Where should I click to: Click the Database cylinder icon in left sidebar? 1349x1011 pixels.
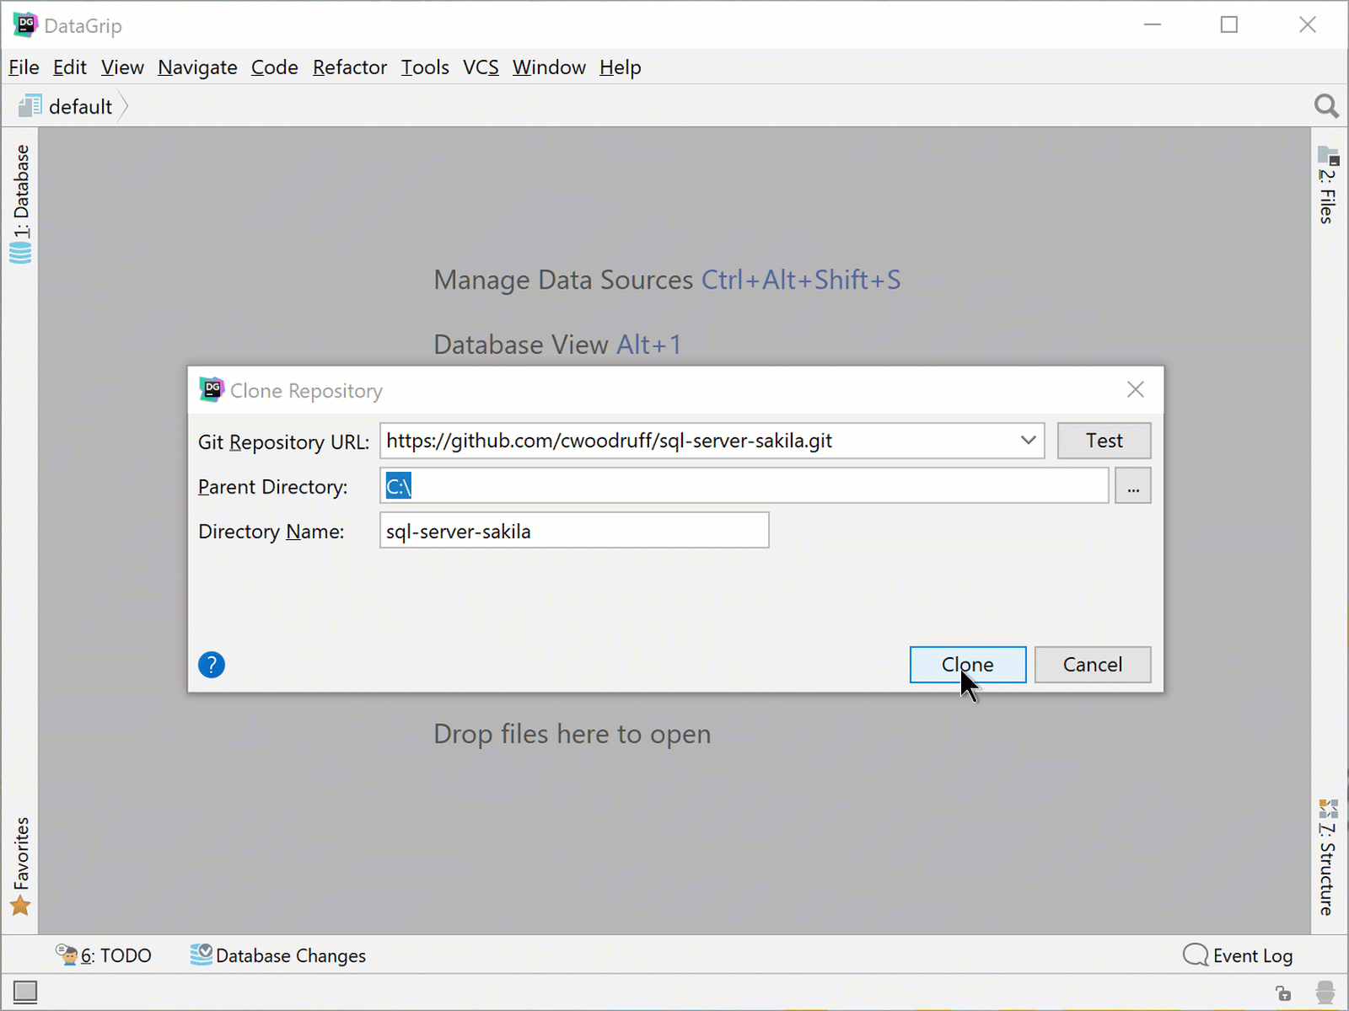pos(20,253)
